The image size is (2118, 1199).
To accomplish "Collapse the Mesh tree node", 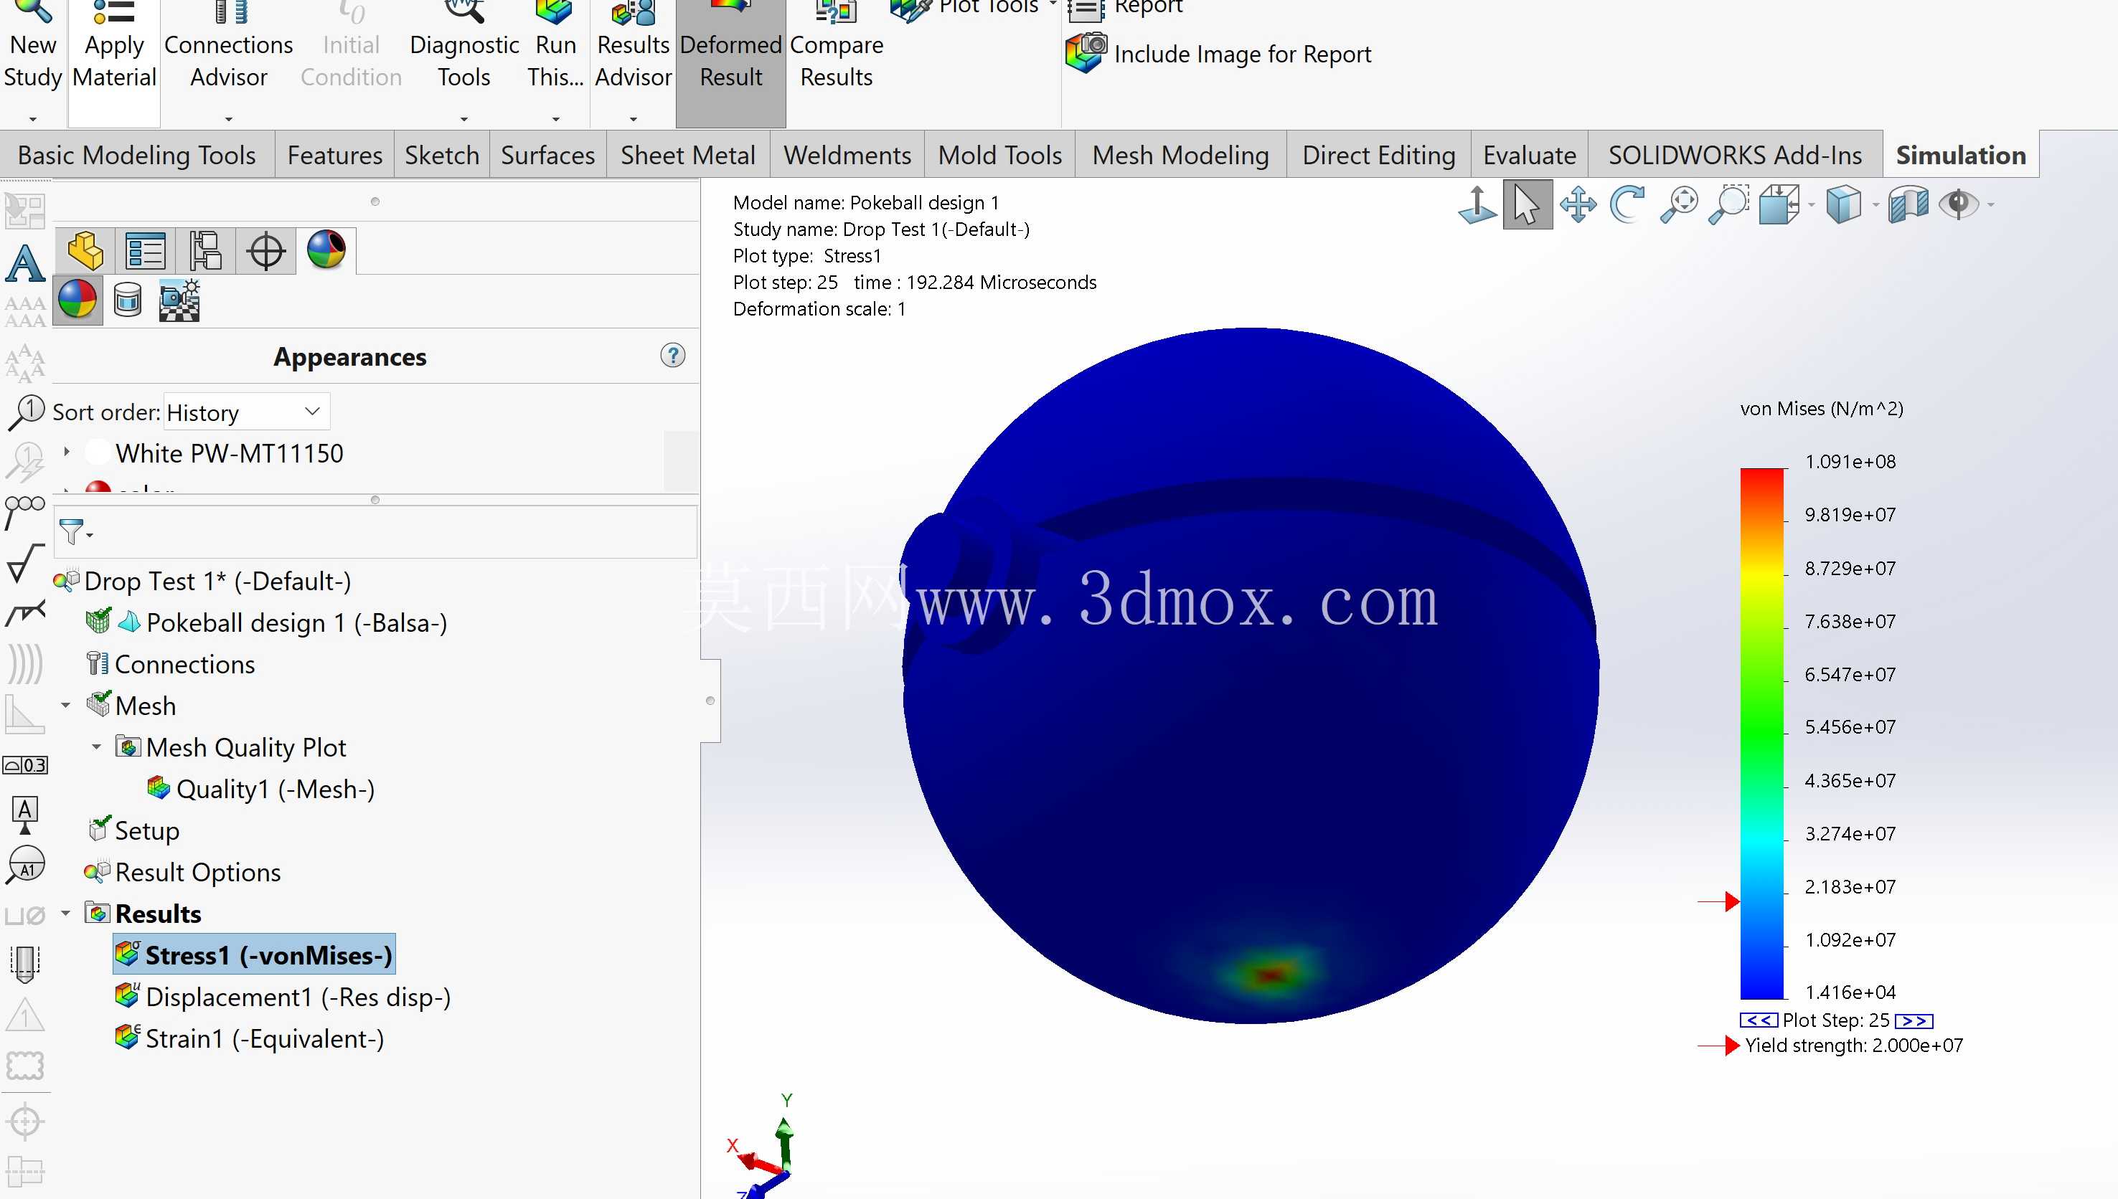I will 66,705.
